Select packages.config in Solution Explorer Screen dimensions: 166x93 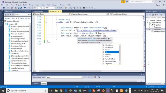[159, 32]
